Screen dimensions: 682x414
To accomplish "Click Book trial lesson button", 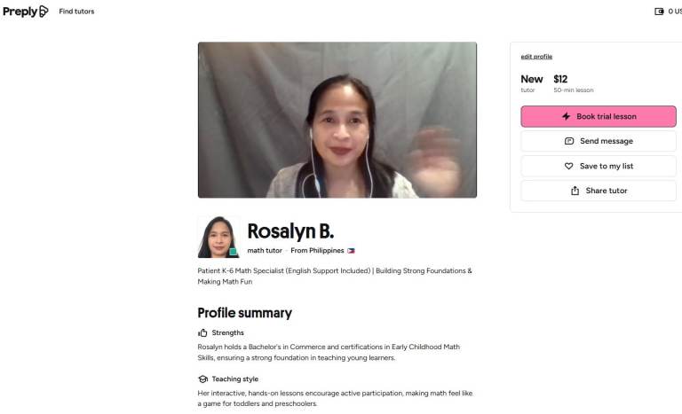I will 598,116.
